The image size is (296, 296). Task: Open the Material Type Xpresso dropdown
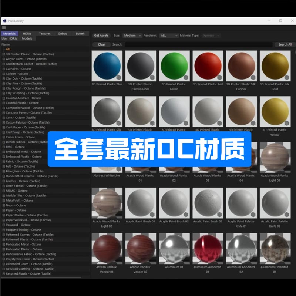pos(211,36)
